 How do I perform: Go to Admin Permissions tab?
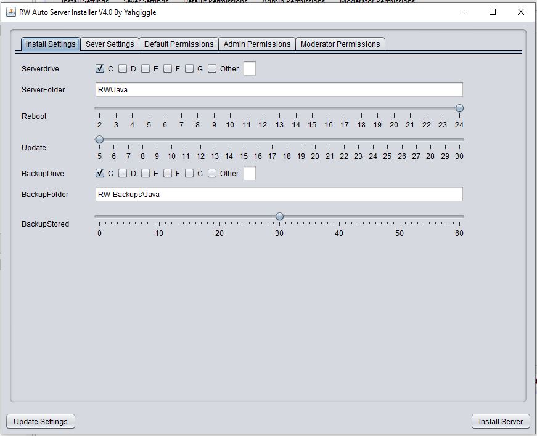256,44
